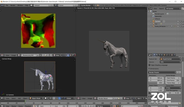Toggle Camera visibility eye in outliner

(178, 21)
